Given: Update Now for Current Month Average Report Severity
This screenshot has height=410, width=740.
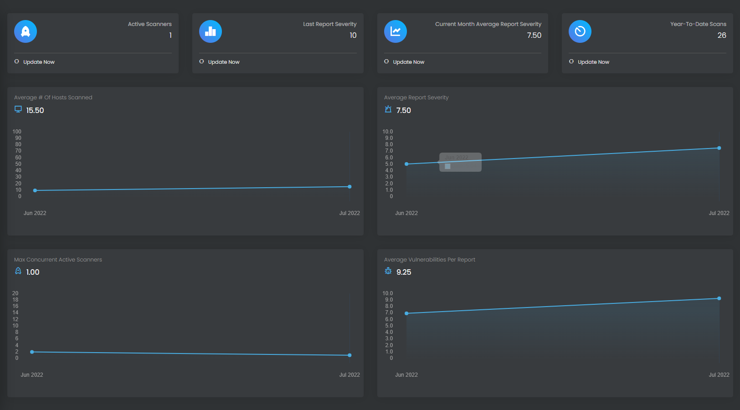Looking at the screenshot, I should [409, 62].
